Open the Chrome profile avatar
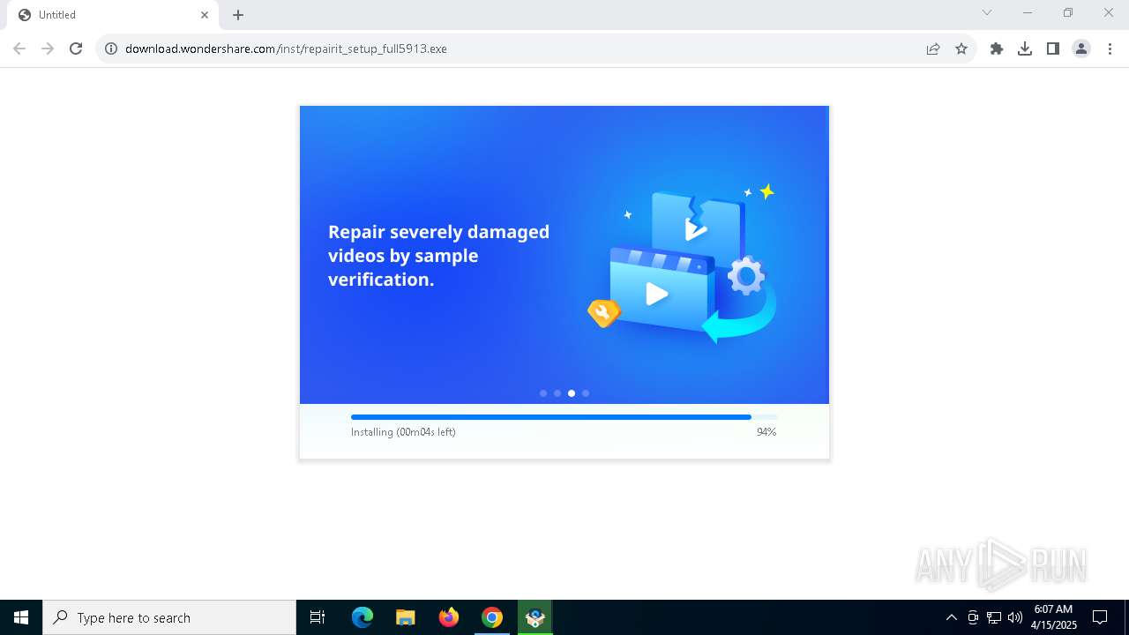1129x635 pixels. point(1081,49)
